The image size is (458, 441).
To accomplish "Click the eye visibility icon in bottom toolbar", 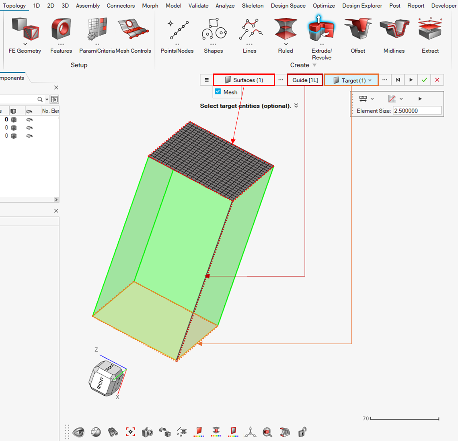I will coord(78,432).
